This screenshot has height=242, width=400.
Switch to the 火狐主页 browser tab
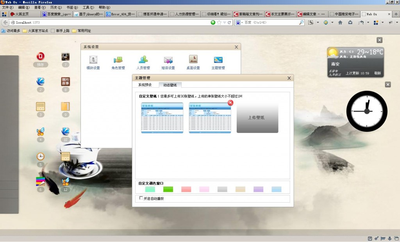tap(24, 14)
